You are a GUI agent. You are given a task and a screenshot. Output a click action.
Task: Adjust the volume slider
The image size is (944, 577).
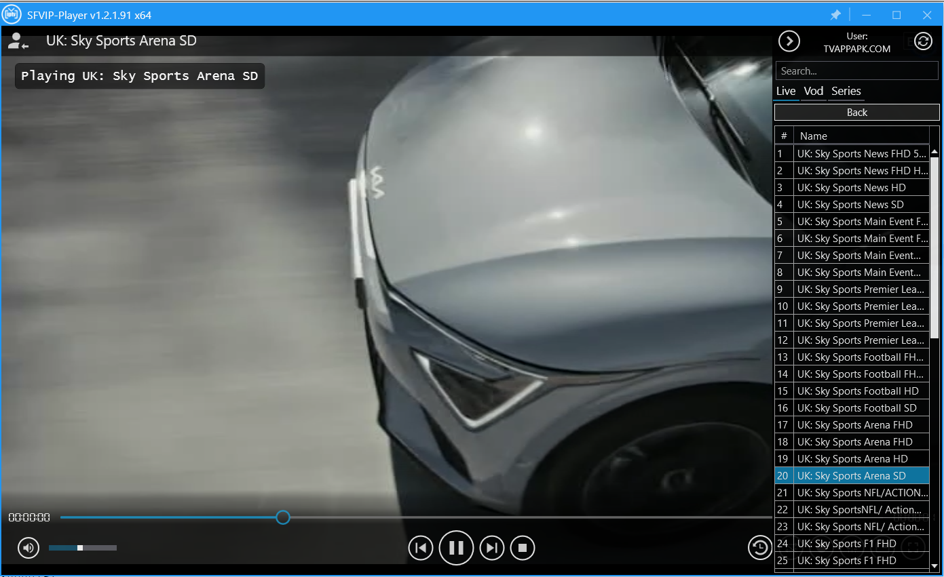(x=83, y=547)
